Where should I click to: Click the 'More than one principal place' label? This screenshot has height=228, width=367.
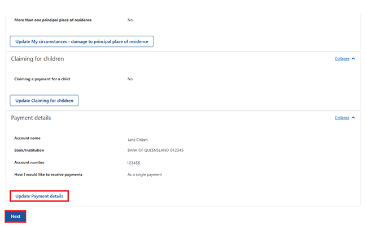click(x=53, y=20)
